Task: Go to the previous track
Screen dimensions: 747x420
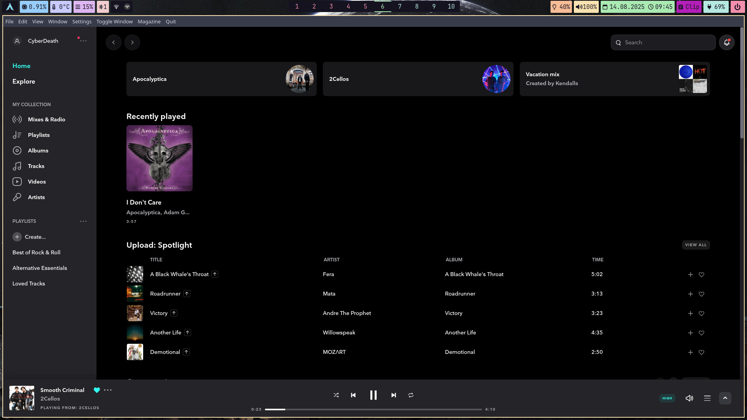Action: [x=353, y=395]
